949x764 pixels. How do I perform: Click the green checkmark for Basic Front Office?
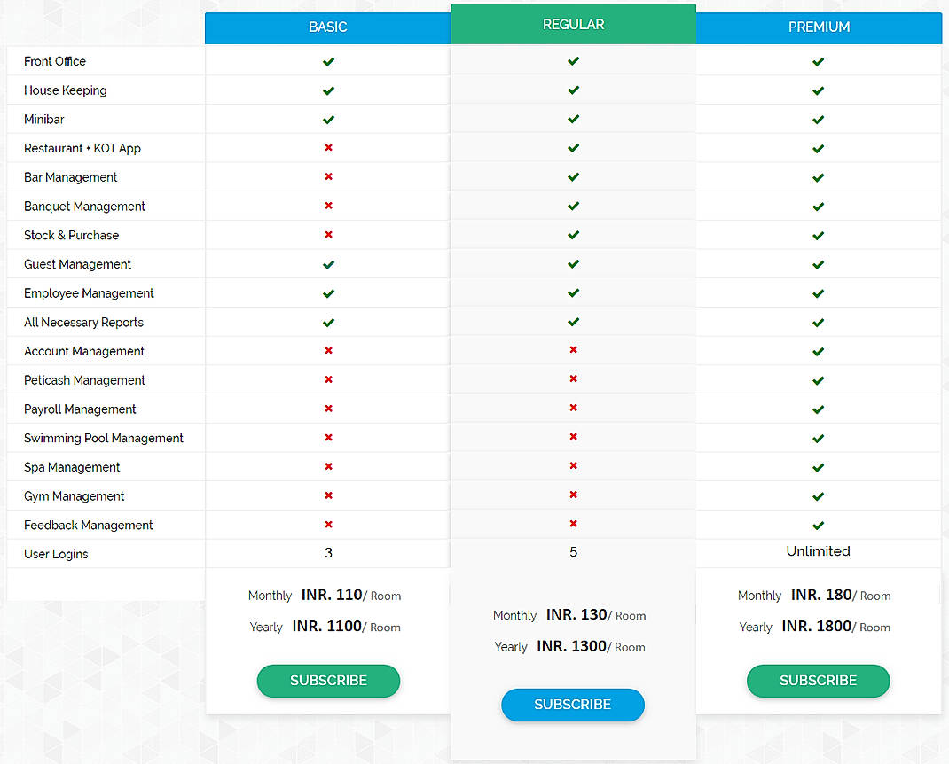tap(328, 61)
